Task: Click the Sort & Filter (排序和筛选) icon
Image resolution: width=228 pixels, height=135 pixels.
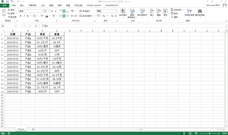Action: point(190,13)
